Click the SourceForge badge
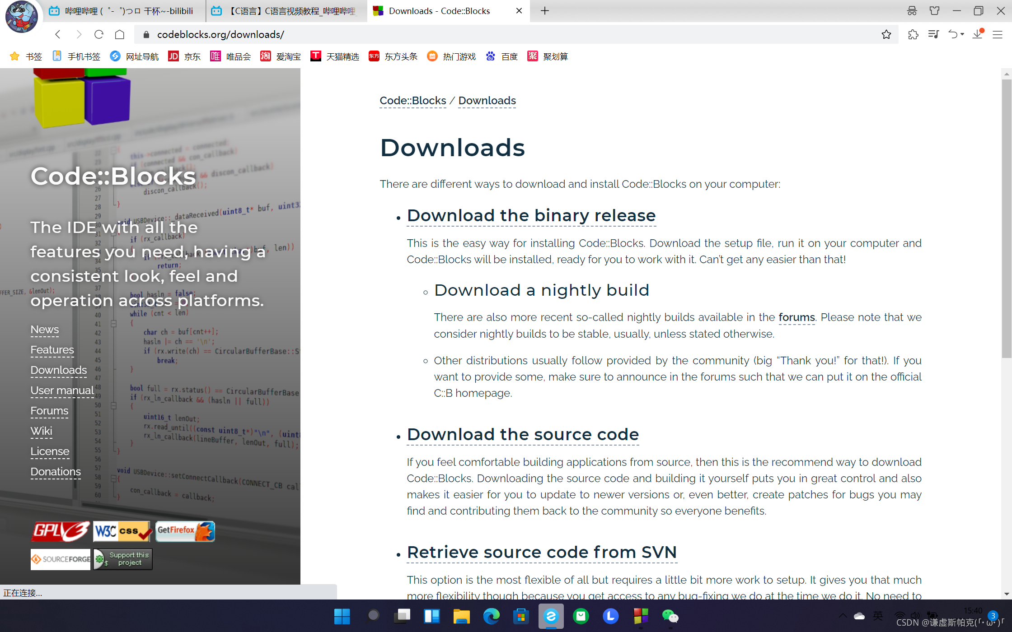 [x=61, y=559]
